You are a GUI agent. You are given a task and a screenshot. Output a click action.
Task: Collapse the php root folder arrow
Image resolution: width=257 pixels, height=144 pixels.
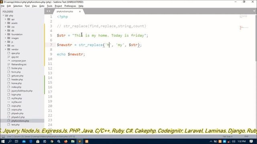click(x=4, y=16)
